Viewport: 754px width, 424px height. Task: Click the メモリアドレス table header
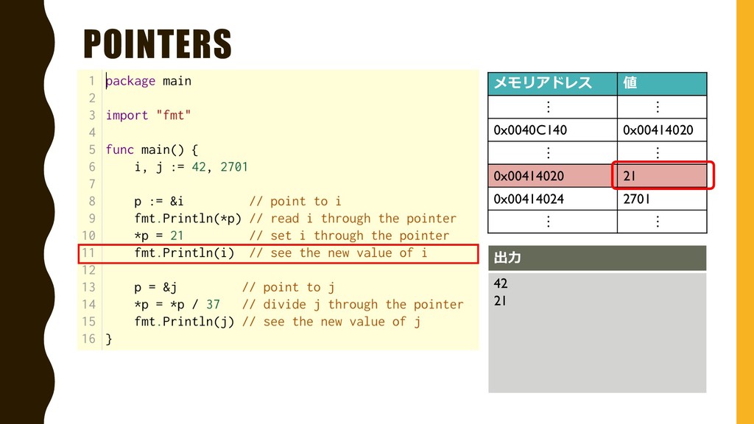coord(552,84)
